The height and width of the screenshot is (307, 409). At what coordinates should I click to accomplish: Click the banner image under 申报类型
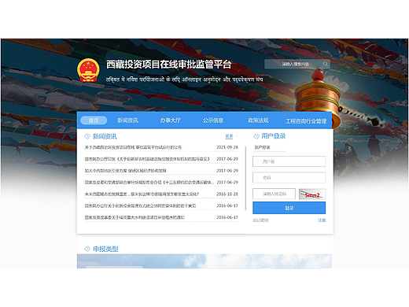click(x=204, y=261)
